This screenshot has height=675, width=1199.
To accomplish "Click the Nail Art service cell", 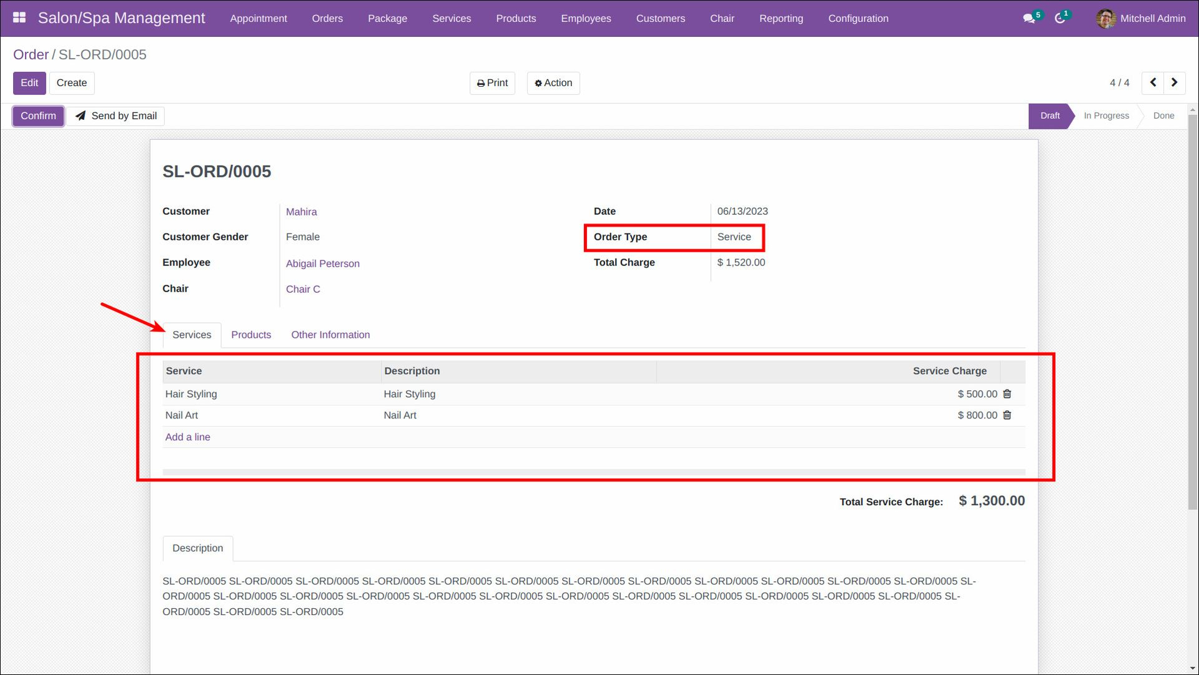I will [x=272, y=415].
